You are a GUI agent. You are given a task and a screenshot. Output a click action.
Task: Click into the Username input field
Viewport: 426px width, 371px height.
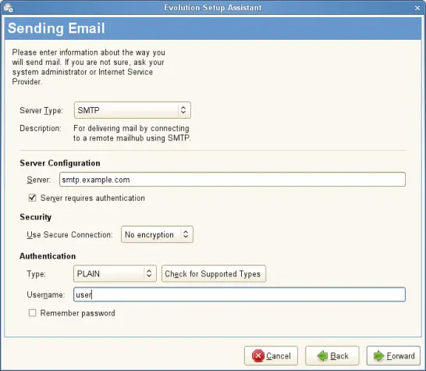click(240, 294)
